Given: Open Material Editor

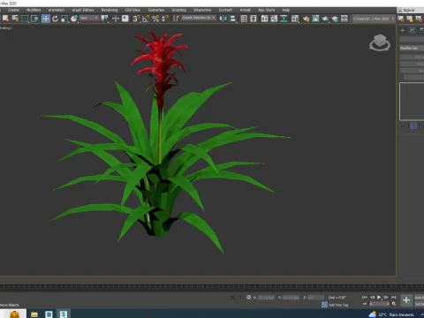Looking at the screenshot, I should (x=295, y=19).
